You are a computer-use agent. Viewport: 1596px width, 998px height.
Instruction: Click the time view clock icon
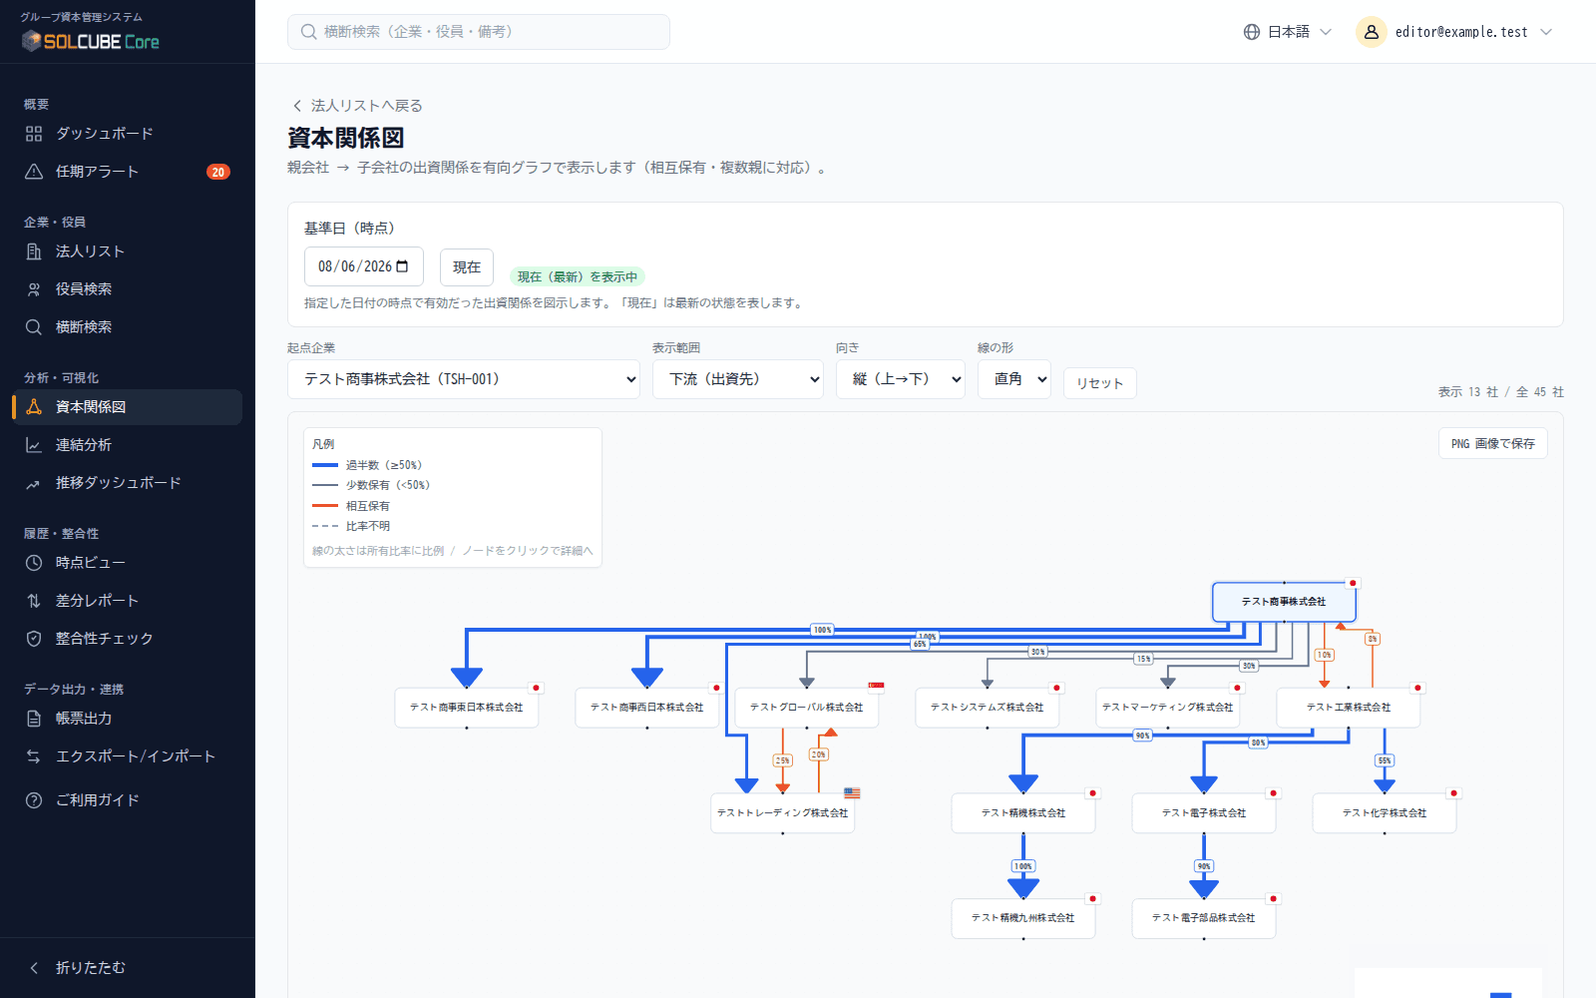tap(34, 563)
